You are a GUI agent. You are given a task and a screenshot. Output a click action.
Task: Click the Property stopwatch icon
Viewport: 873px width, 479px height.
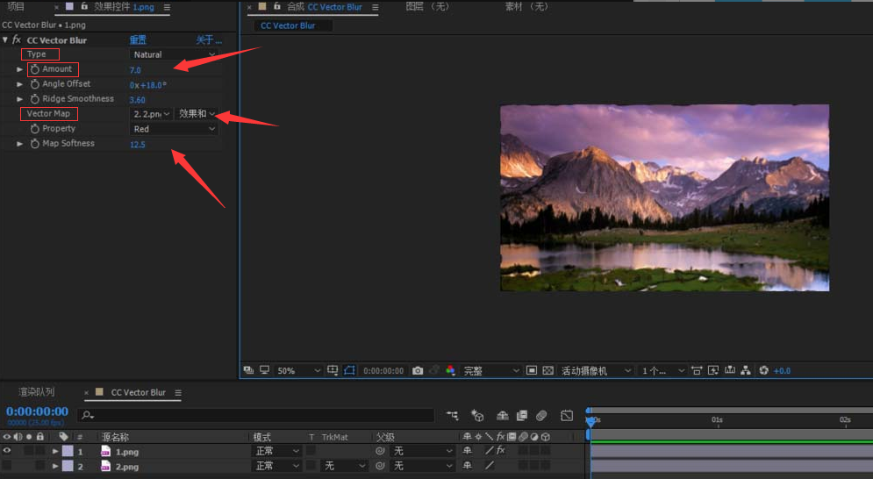pos(35,129)
